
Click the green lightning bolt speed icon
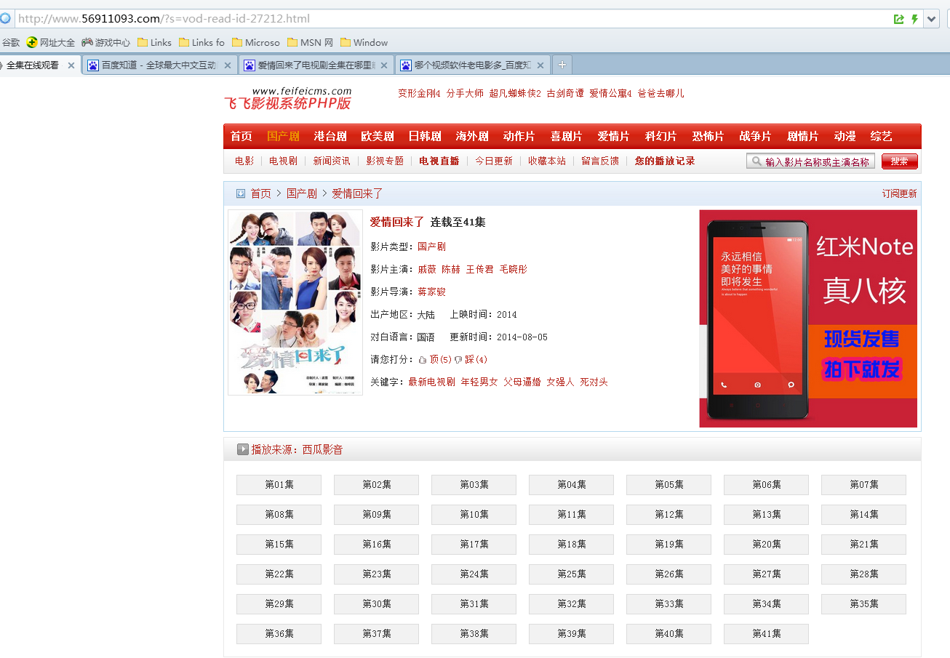914,19
